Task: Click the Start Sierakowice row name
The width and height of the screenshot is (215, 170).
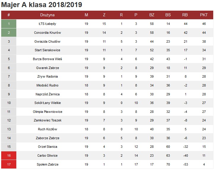Action: 47,50
